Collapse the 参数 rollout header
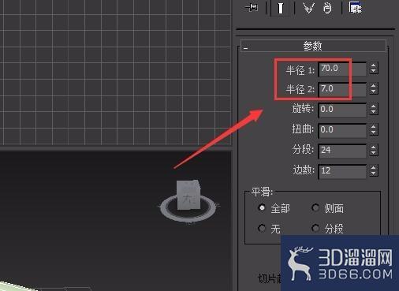 [313, 46]
